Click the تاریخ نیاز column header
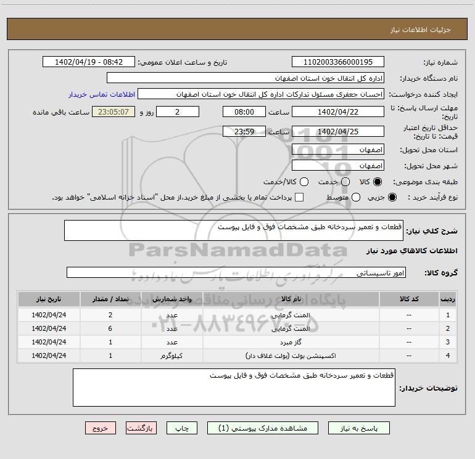The image size is (475, 459). pyautogui.click(x=49, y=299)
